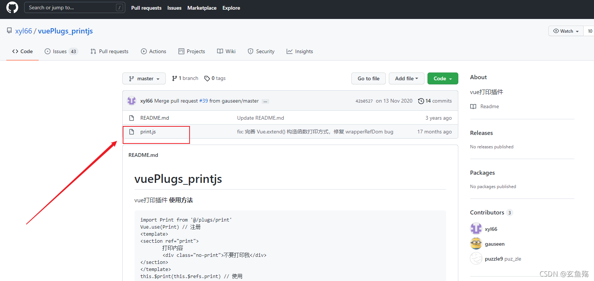Expand the Add file dropdown

(407, 78)
